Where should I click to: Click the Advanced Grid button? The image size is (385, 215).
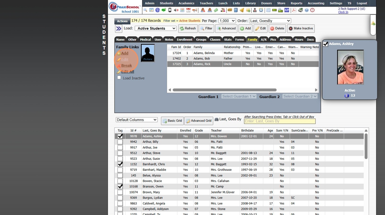pos(199,121)
